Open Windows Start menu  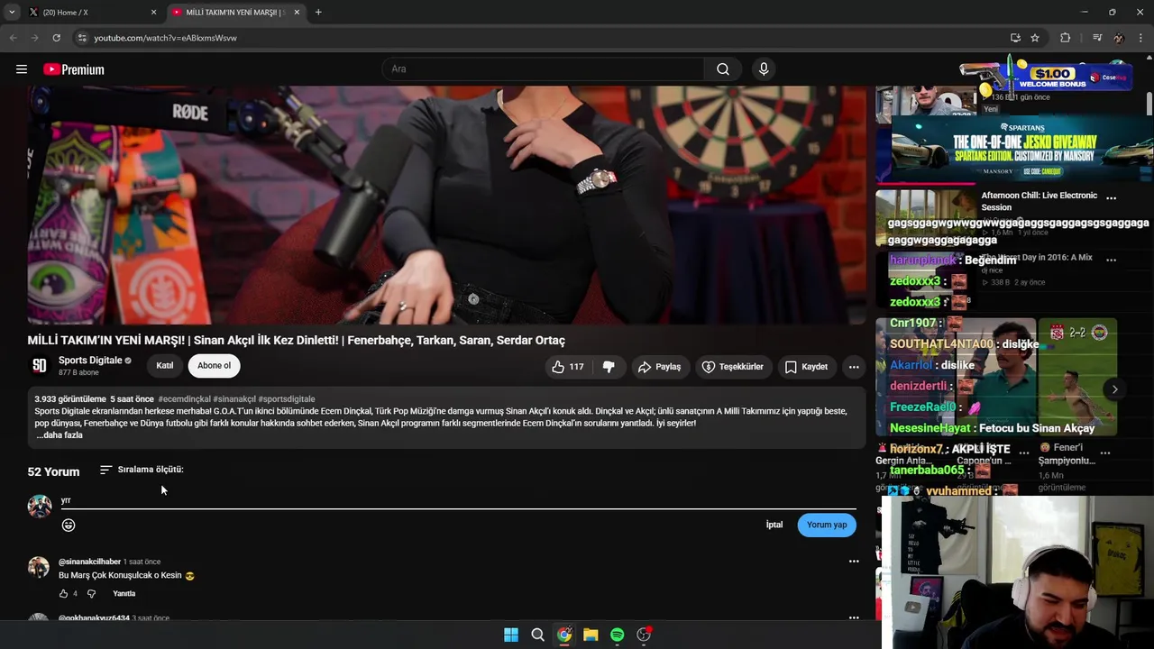511,635
